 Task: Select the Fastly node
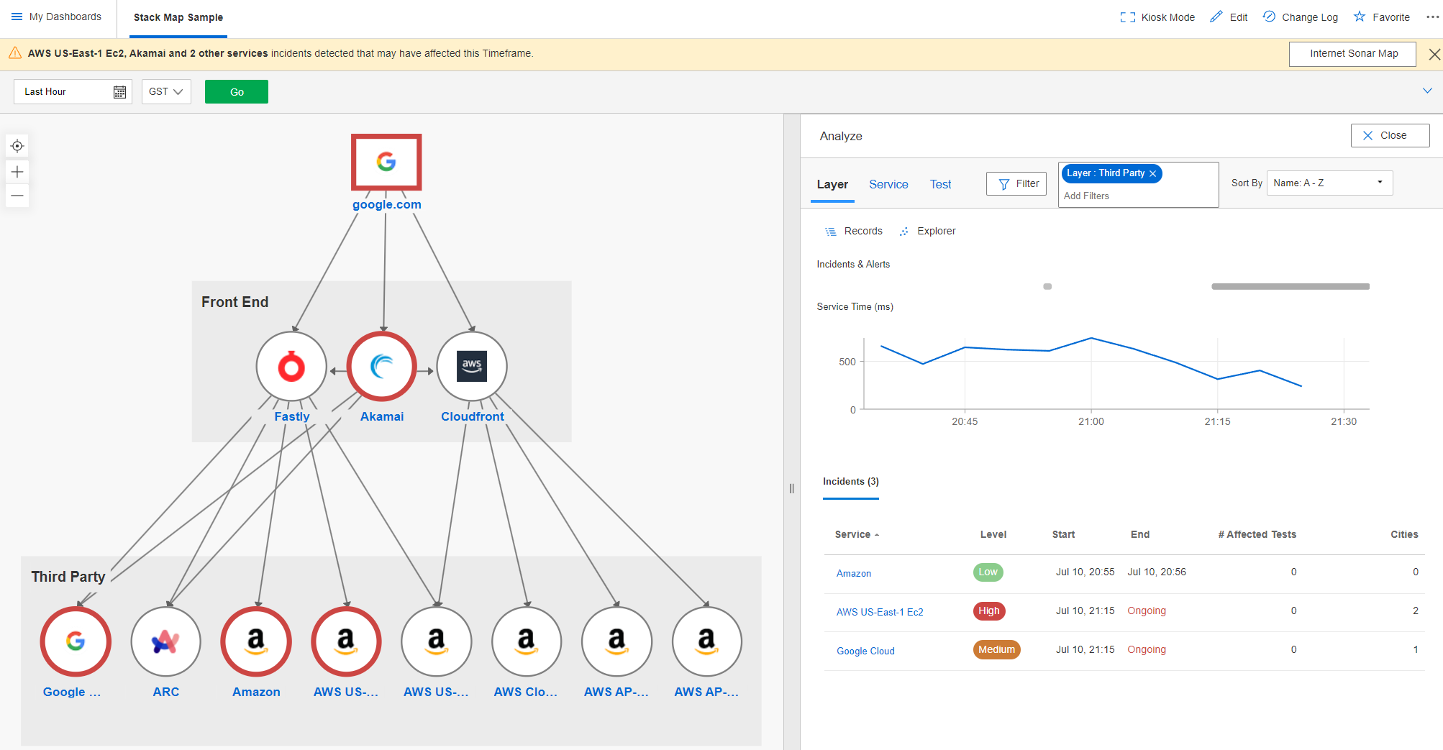point(291,367)
